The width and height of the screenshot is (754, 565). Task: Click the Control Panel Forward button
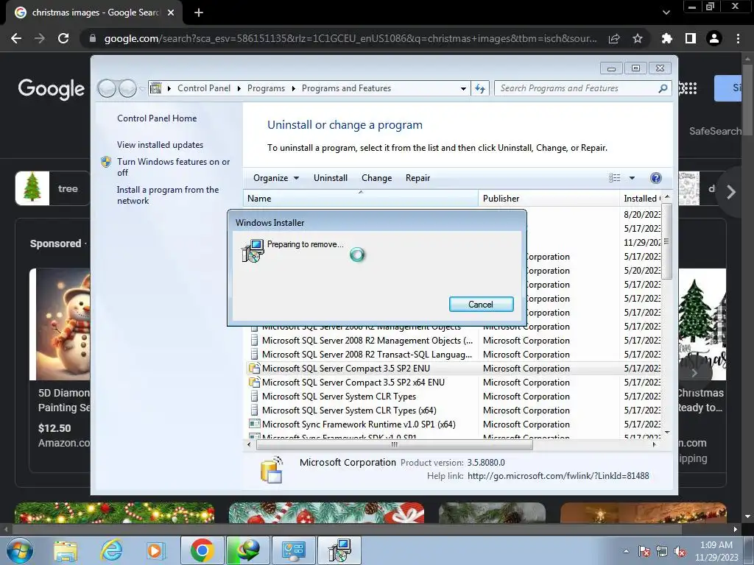[127, 88]
